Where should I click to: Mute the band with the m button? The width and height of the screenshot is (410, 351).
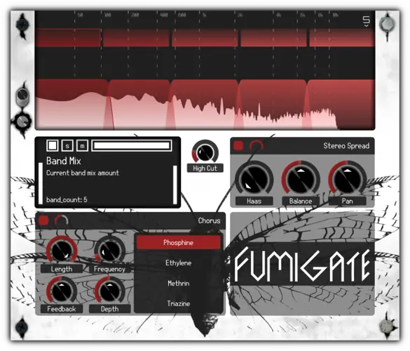pos(83,145)
